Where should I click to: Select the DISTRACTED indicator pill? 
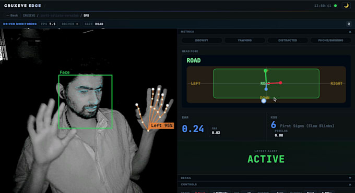point(288,40)
